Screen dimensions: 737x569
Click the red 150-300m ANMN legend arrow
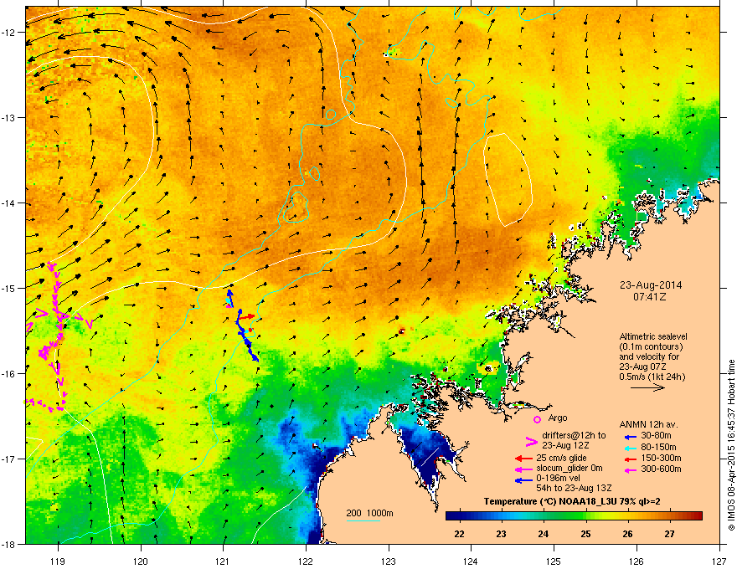[x=631, y=459]
